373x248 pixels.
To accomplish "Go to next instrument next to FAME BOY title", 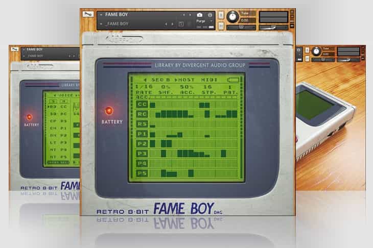I will 190,15.
